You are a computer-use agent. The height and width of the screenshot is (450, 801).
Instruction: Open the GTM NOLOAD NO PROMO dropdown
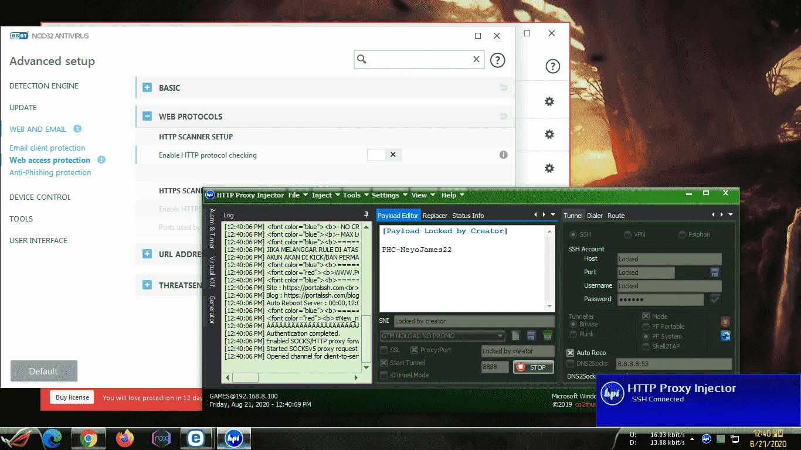(x=500, y=336)
